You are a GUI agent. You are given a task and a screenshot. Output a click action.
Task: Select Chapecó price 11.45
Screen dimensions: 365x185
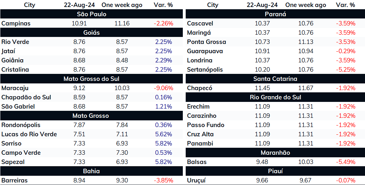click(x=262, y=88)
